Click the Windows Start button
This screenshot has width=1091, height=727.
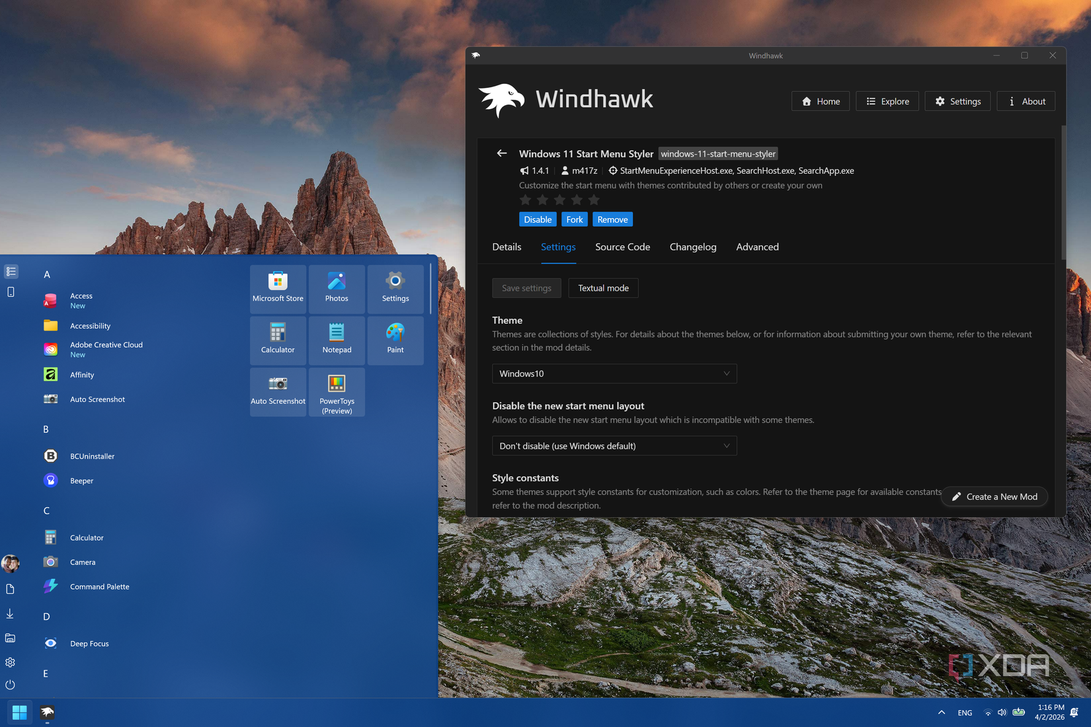pyautogui.click(x=19, y=712)
